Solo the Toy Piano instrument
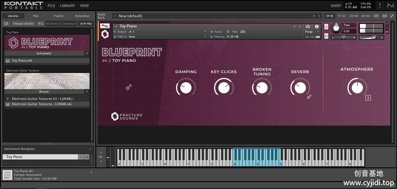Viewport: 397px width, 189px height. 326,27
